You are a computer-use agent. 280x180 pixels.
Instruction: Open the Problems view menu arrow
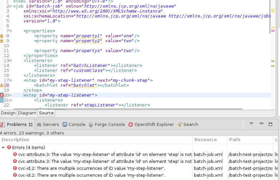pyautogui.click(x=251, y=123)
